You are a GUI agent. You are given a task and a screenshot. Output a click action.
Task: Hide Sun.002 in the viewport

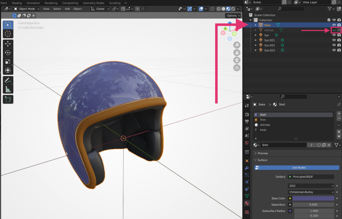[x=334, y=45]
